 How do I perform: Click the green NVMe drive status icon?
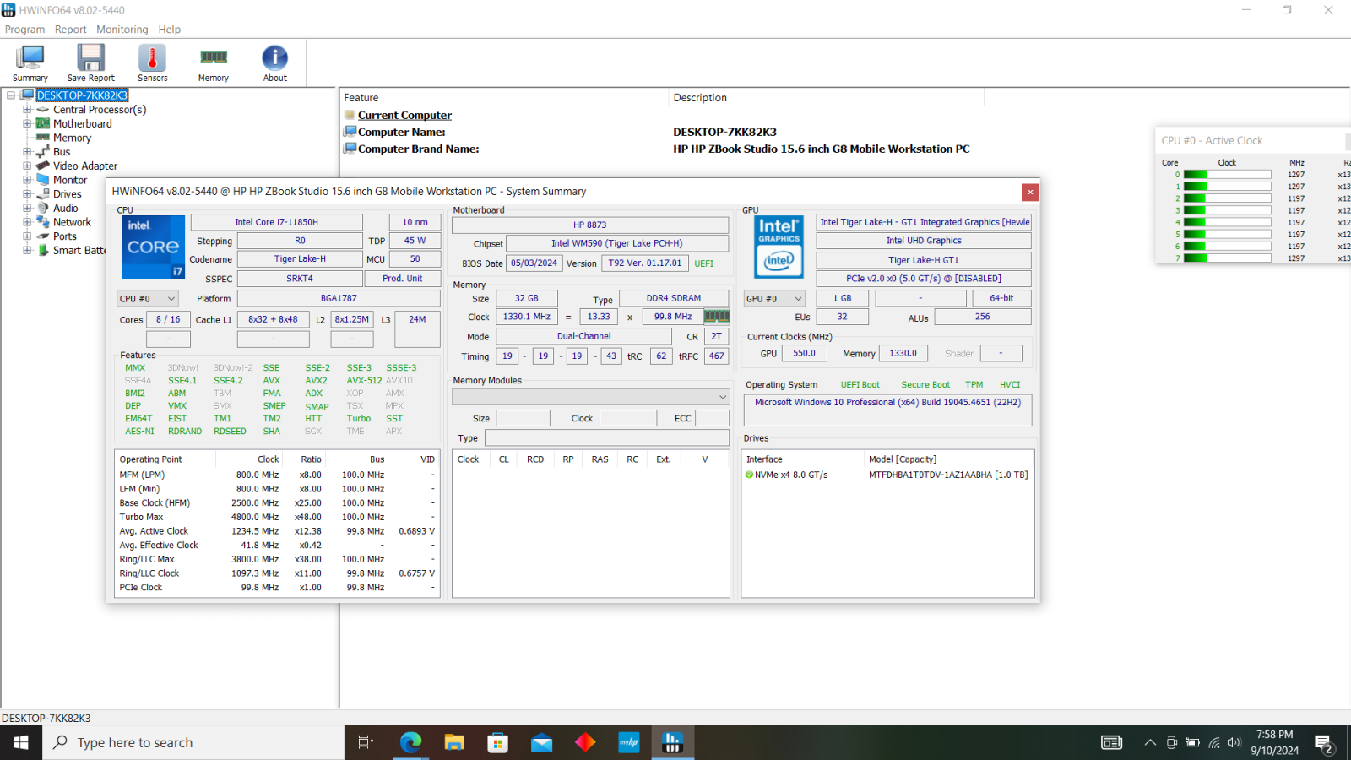click(749, 475)
